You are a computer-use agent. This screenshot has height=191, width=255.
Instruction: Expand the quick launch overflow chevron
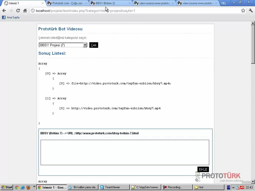(34, 186)
